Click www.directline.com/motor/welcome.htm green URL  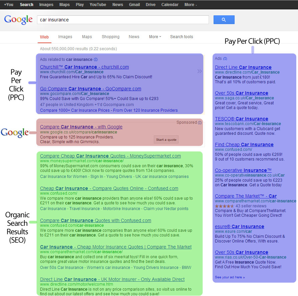(x=76, y=284)
